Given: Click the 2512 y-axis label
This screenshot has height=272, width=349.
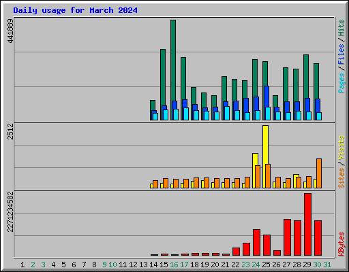Looking at the screenshot, I should tap(10, 131).
